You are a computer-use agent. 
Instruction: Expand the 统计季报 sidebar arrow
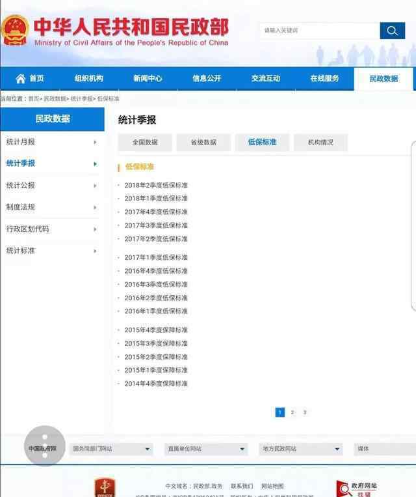pos(95,164)
